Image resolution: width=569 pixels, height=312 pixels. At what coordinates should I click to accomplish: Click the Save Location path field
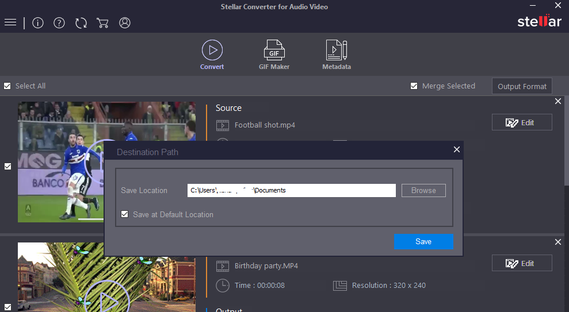pos(291,190)
